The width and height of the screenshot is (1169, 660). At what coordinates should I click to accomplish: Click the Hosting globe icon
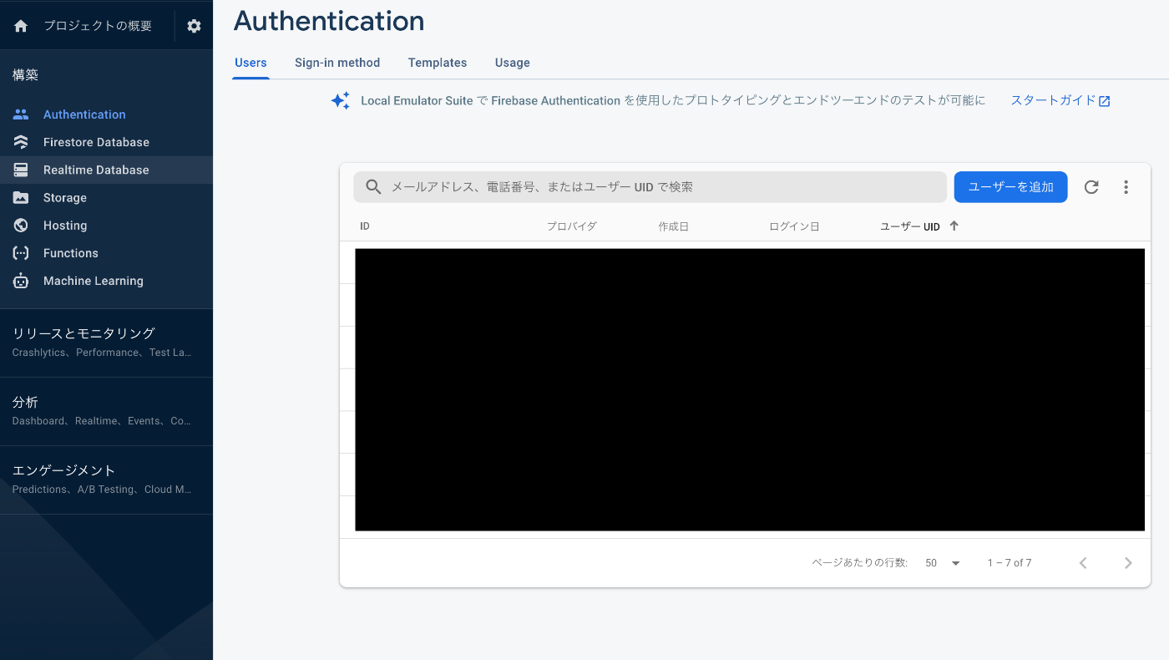pyautogui.click(x=21, y=226)
